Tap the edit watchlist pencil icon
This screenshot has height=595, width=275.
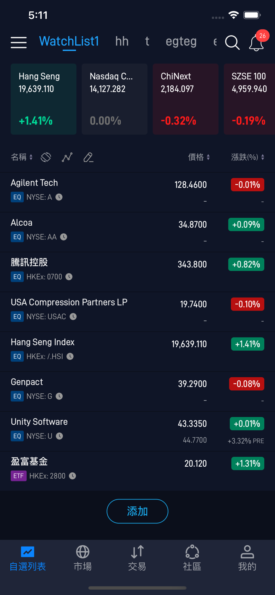tap(88, 157)
